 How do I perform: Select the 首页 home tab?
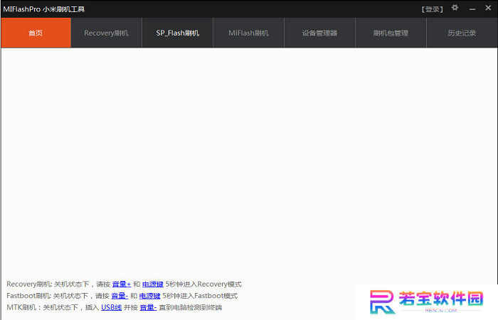pyautogui.click(x=36, y=33)
